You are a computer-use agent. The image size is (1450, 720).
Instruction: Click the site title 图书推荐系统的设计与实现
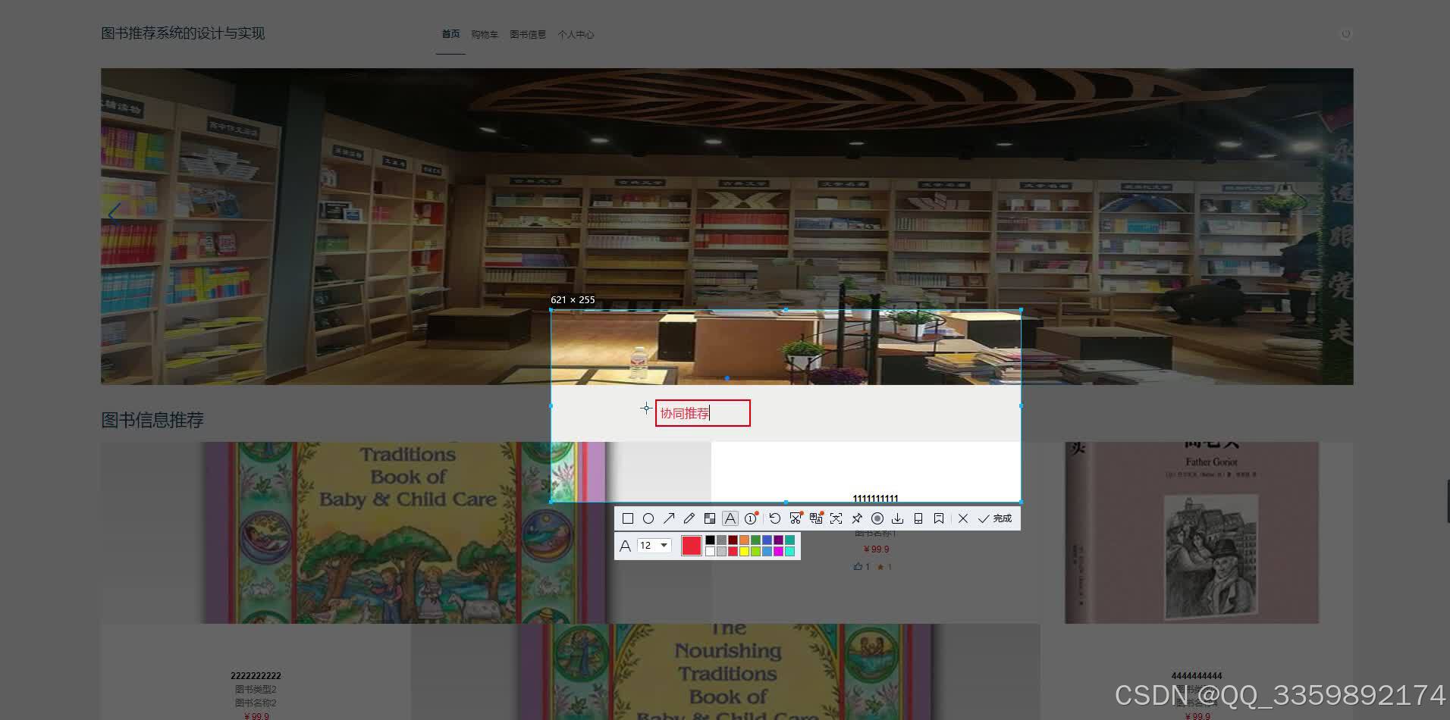tap(183, 33)
